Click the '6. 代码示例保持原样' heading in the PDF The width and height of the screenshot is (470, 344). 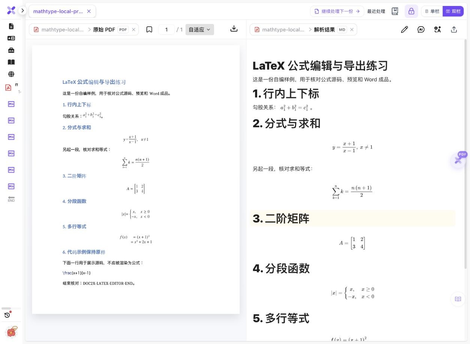tap(84, 252)
